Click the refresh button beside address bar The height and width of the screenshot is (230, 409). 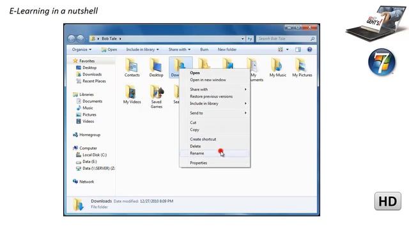tap(250, 38)
